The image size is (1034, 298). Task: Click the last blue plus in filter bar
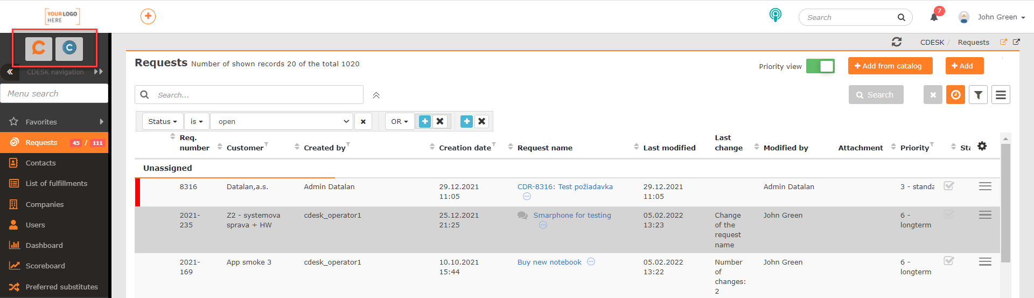pyautogui.click(x=467, y=121)
